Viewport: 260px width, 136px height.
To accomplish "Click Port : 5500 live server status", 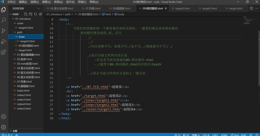I will point(238,135).
